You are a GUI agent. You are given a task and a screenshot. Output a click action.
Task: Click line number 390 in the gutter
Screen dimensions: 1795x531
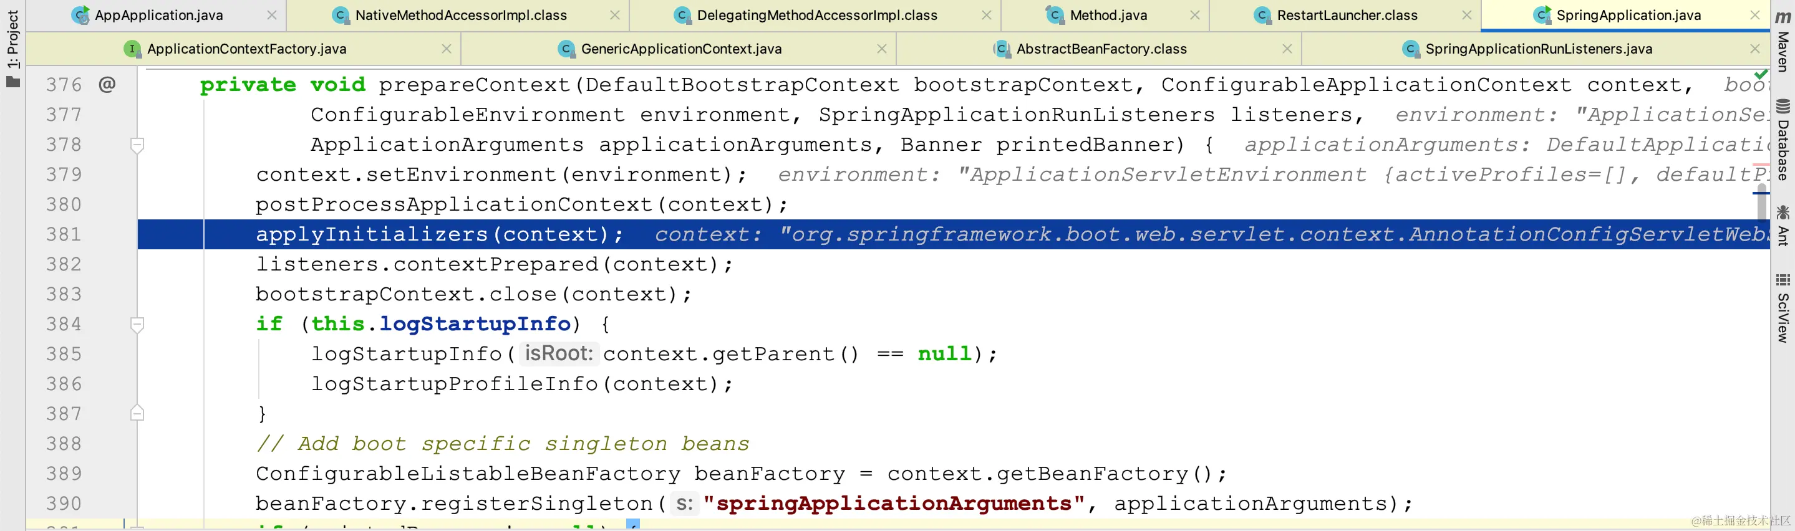pos(64,504)
